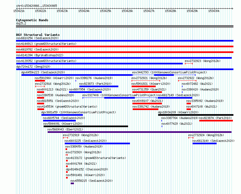Click the black bar under nsv5844091
Screen dimensions: 241x194
coord(86,126)
